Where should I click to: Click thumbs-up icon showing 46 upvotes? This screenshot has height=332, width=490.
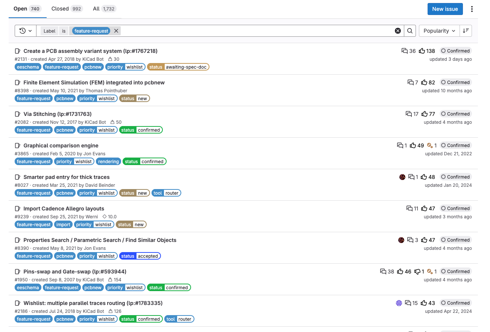(x=400, y=272)
